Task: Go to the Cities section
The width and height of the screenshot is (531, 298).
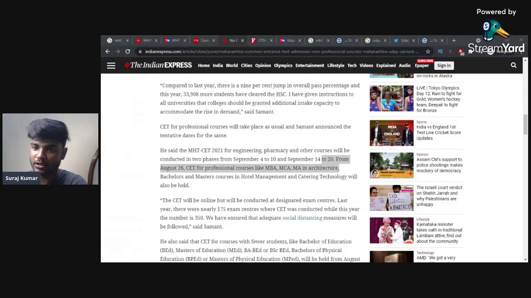Action: pos(246,65)
